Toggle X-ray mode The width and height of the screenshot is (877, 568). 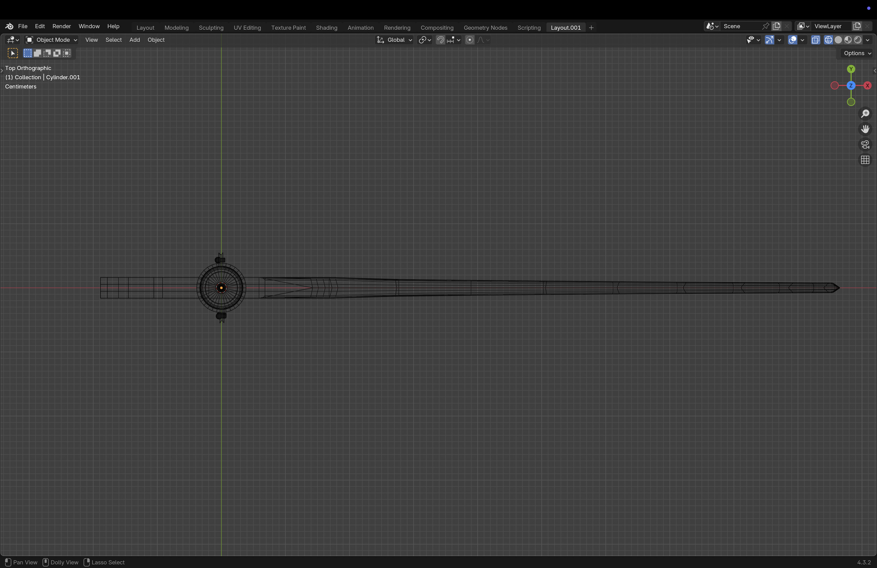[815, 40]
